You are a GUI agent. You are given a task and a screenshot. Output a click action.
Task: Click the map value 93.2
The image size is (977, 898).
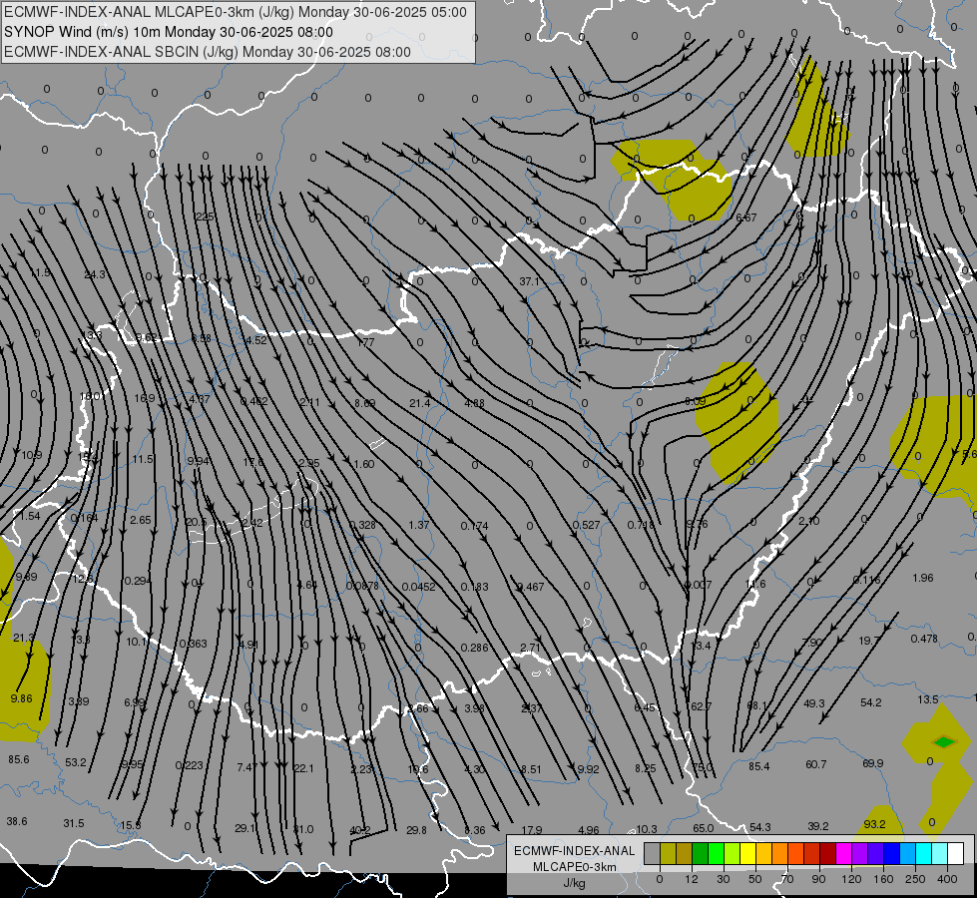click(874, 824)
